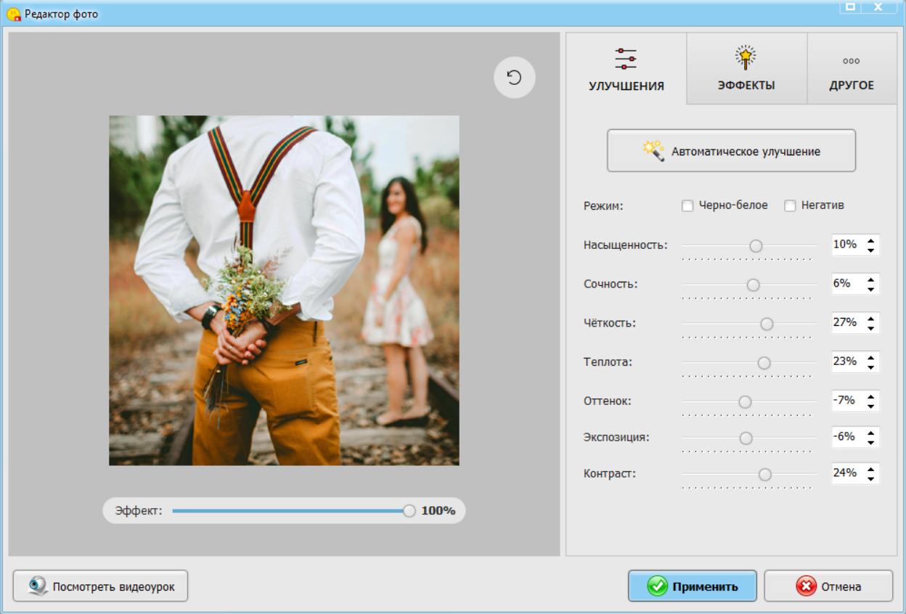The image size is (906, 614).
Task: Click Посмотреть видеоурок button
Action: 100,586
